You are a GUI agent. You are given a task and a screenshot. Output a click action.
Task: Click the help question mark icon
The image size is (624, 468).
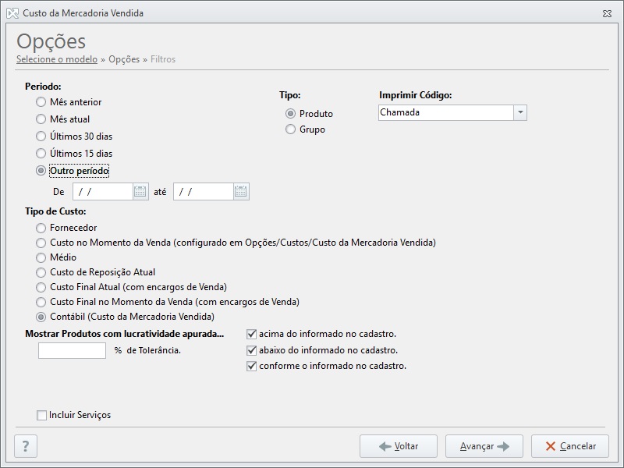click(26, 446)
